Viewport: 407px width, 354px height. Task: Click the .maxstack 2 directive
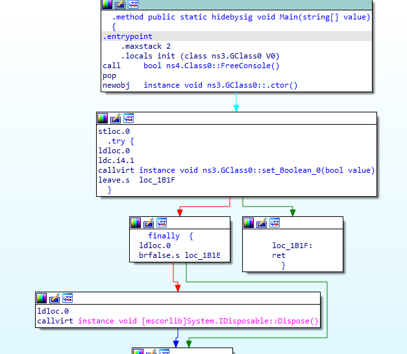(146, 46)
